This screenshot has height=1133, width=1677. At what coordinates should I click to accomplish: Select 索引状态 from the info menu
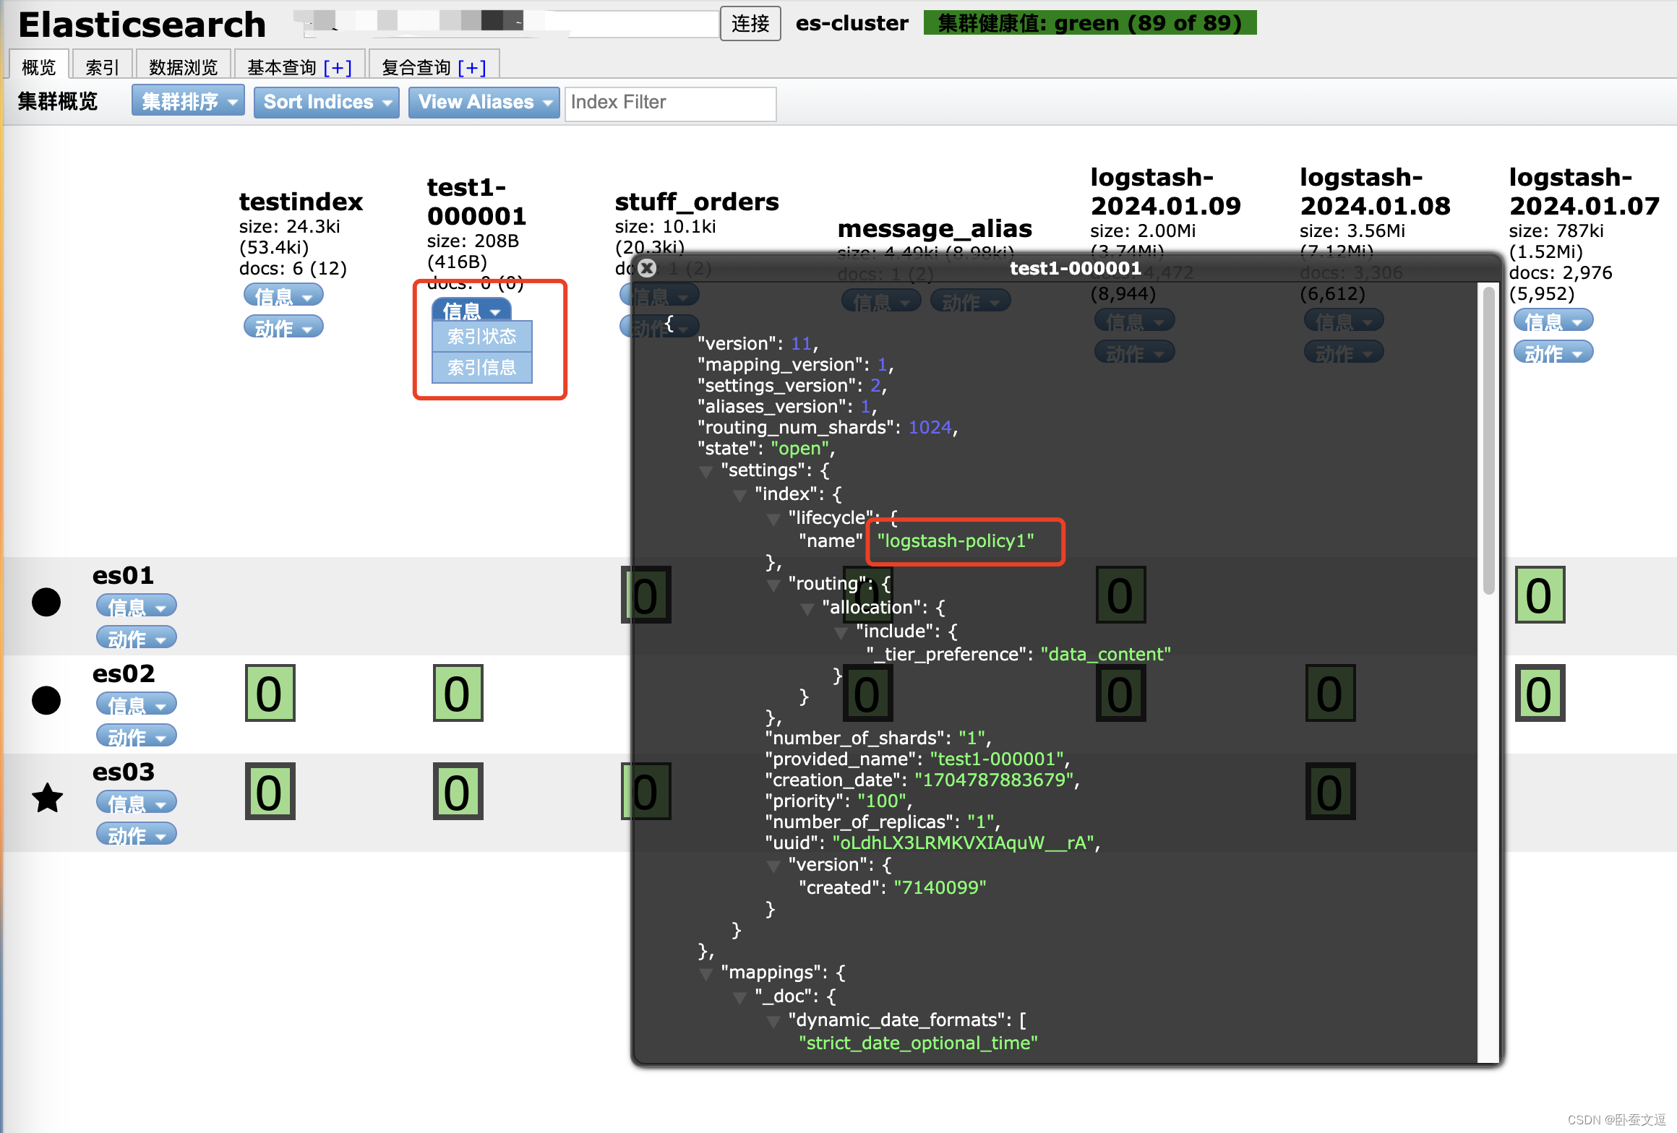[x=482, y=337]
